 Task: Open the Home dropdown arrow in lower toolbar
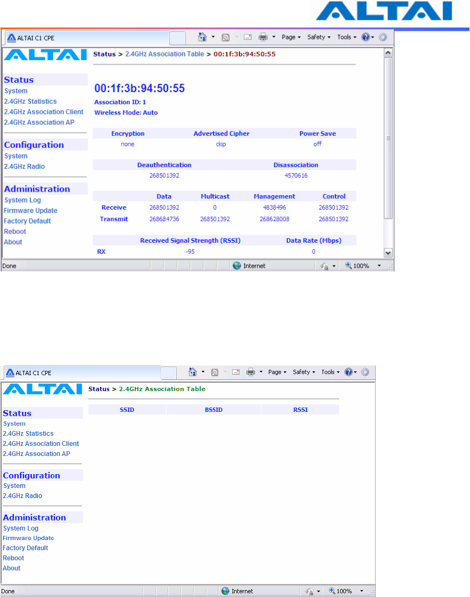coord(203,372)
